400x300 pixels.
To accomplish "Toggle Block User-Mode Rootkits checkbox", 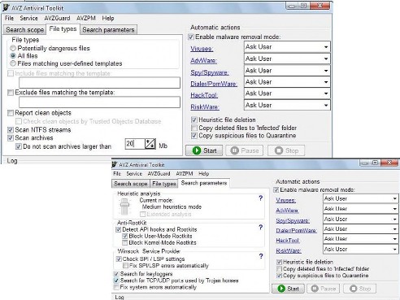I will coord(124,236).
